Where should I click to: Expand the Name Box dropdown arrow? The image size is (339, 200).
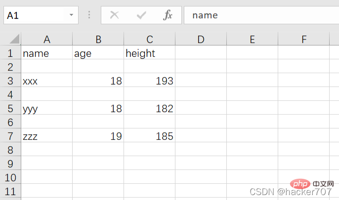72,15
